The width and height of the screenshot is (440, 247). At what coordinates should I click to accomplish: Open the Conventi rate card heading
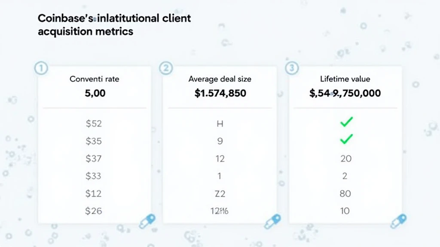click(x=95, y=79)
